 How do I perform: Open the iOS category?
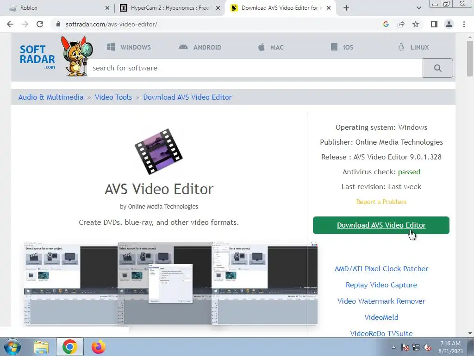tap(342, 47)
